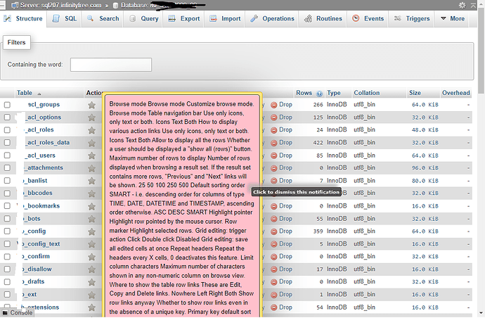Click Drop for the bots table
Viewport: 485px width, 318px height.
tap(281, 219)
